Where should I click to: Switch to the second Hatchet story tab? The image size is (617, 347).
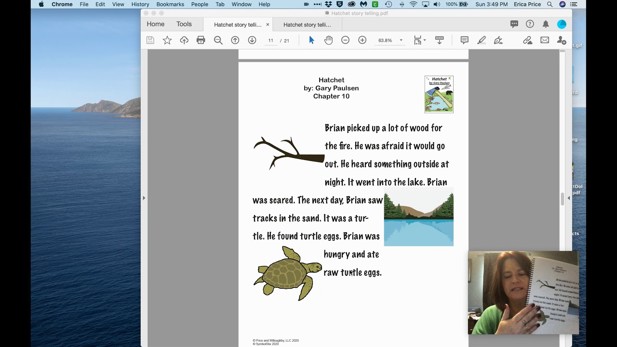click(307, 25)
